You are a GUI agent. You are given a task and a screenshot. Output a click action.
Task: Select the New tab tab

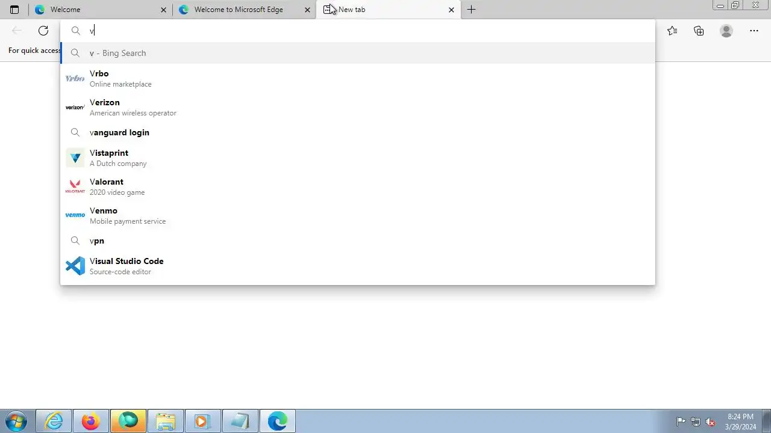pos(389,10)
